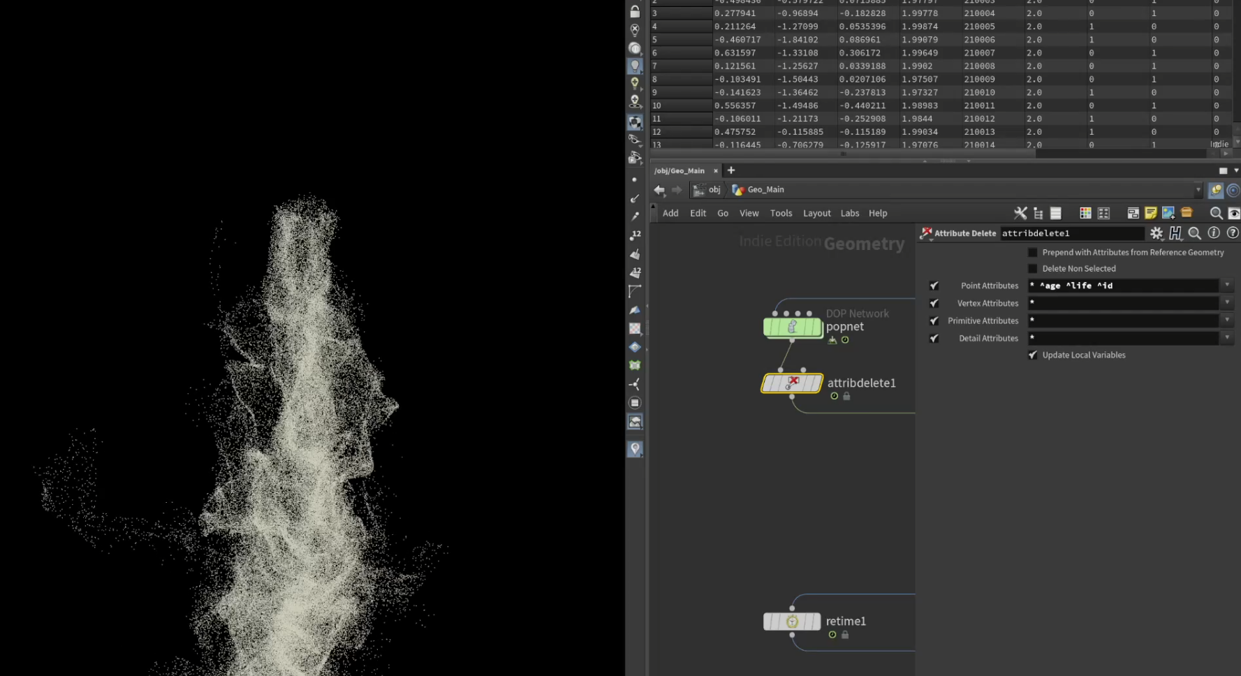This screenshot has width=1241, height=676.
Task: Toggle the display points dot icon
Action: pyautogui.click(x=634, y=179)
